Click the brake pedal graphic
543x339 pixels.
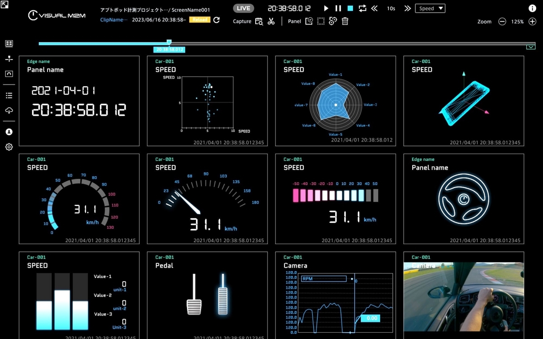click(194, 294)
